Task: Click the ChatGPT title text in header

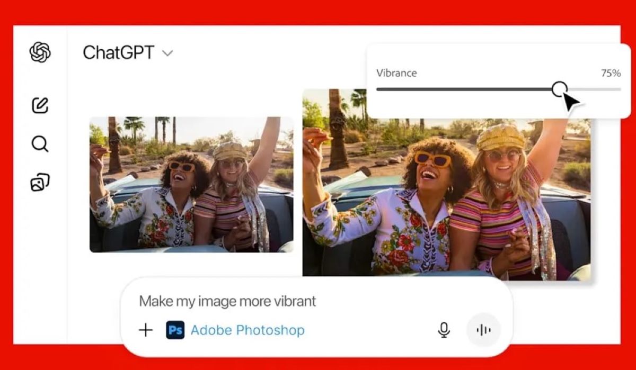Action: tap(118, 53)
